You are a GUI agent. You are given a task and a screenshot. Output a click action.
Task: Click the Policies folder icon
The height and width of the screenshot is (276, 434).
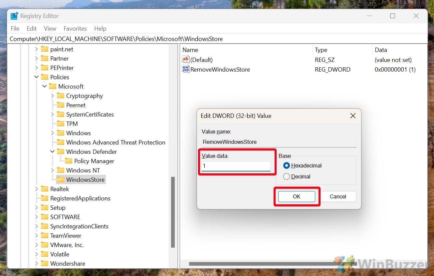click(x=45, y=77)
